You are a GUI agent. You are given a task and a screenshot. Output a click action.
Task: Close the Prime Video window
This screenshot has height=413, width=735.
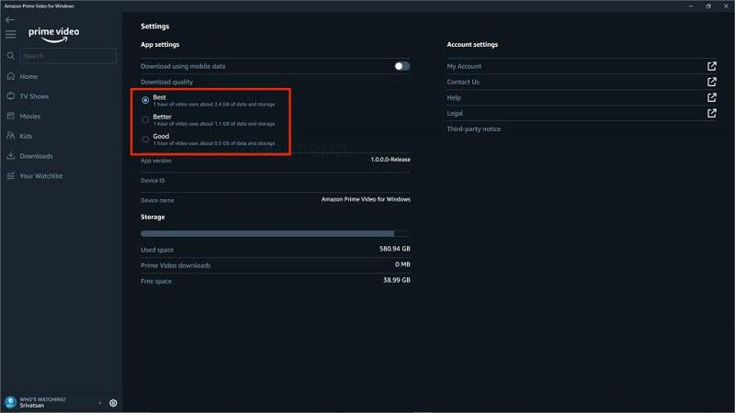(726, 6)
